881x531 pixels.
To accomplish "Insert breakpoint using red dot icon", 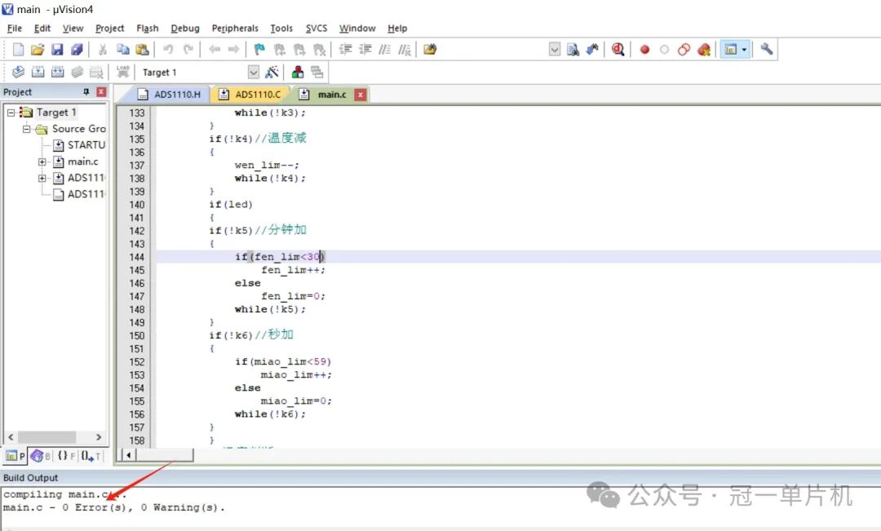I will click(644, 50).
